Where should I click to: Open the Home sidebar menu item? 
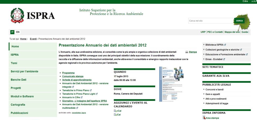tap(33, 46)
